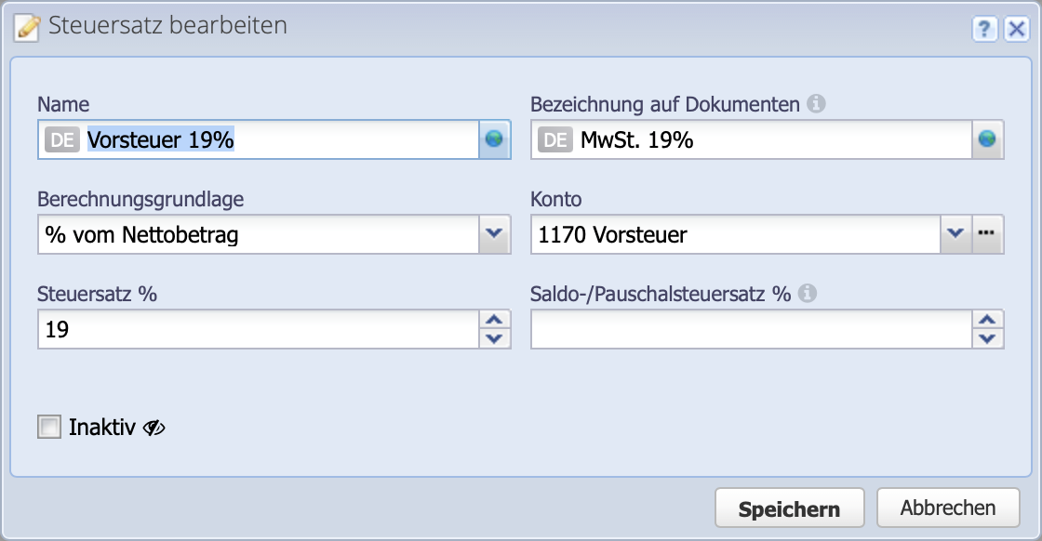Decrease Saldo-/Pauschalsteuersatz with down arrow
Image resolution: width=1042 pixels, height=541 pixels.
[x=988, y=338]
